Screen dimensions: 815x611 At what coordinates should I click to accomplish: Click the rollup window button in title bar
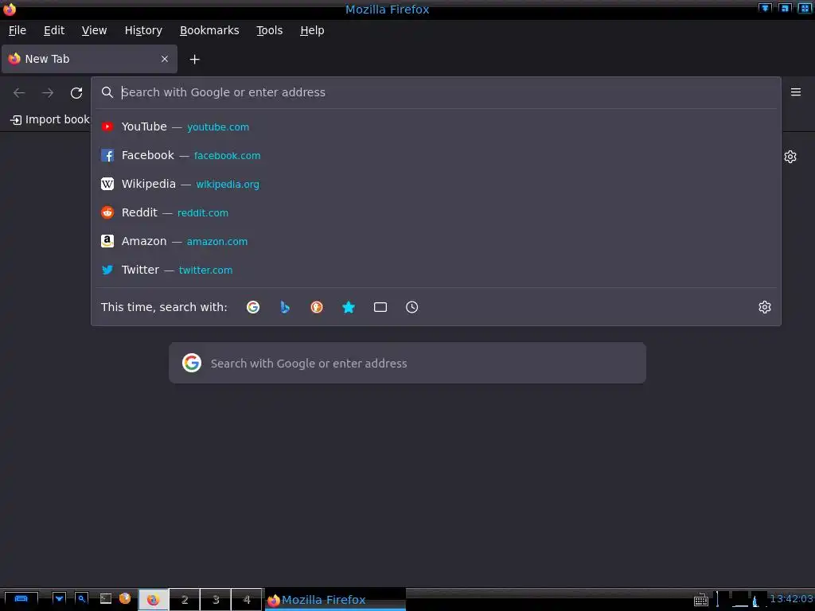click(x=765, y=8)
